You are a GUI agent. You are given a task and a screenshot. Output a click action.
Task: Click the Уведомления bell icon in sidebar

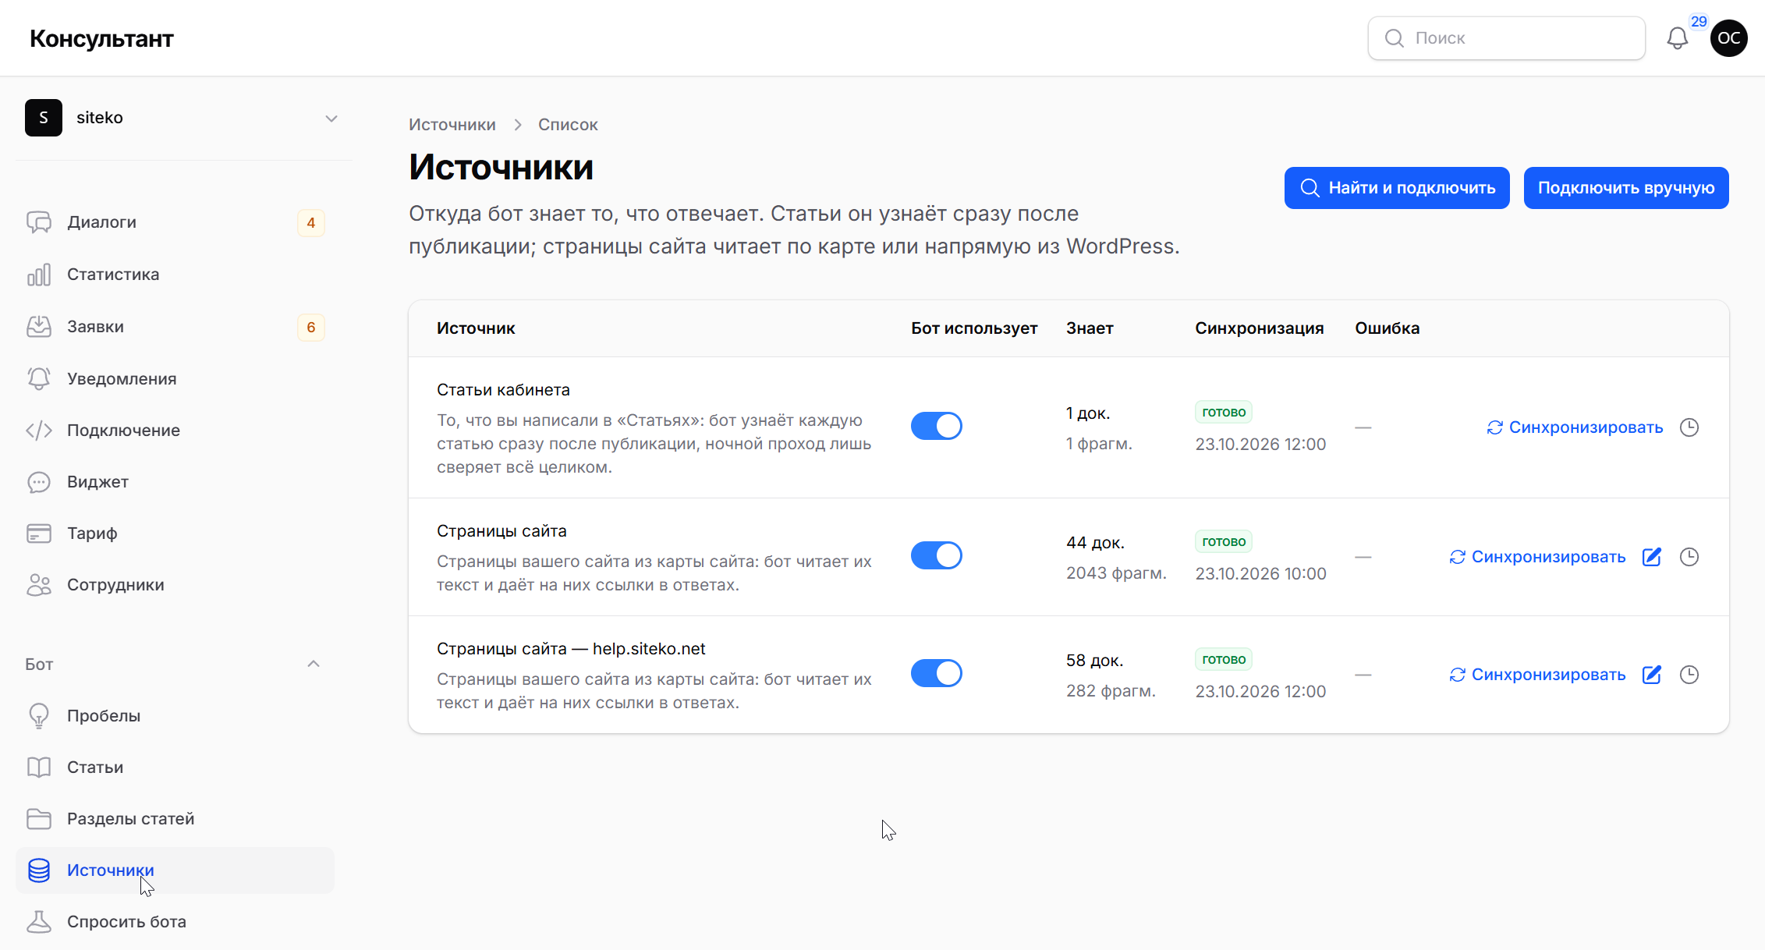click(x=39, y=378)
